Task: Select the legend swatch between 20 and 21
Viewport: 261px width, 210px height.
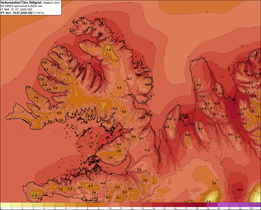Action: tap(223, 205)
